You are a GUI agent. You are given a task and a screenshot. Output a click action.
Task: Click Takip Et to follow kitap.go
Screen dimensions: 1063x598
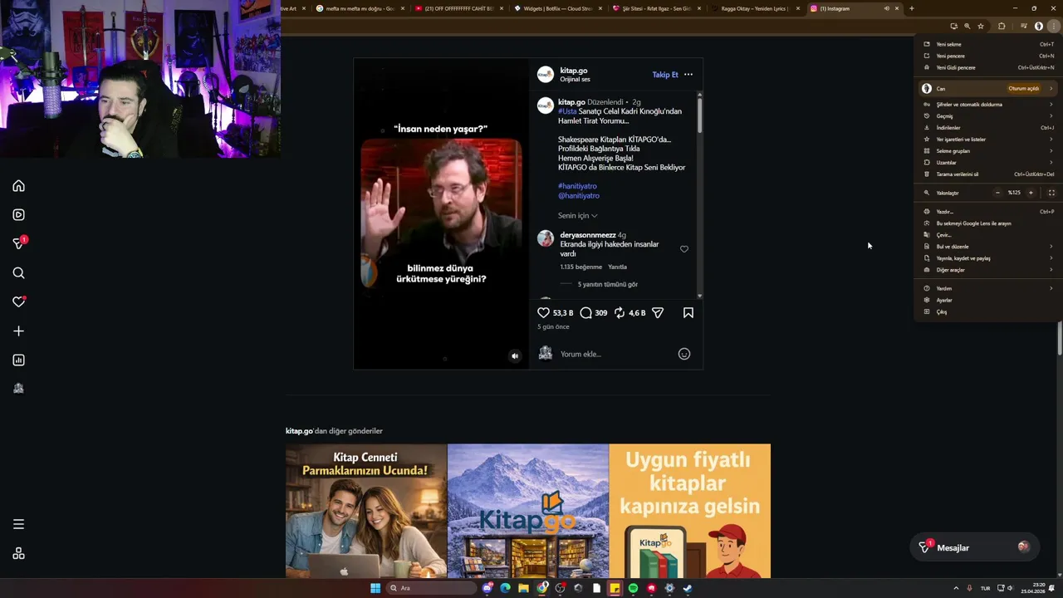(665, 75)
